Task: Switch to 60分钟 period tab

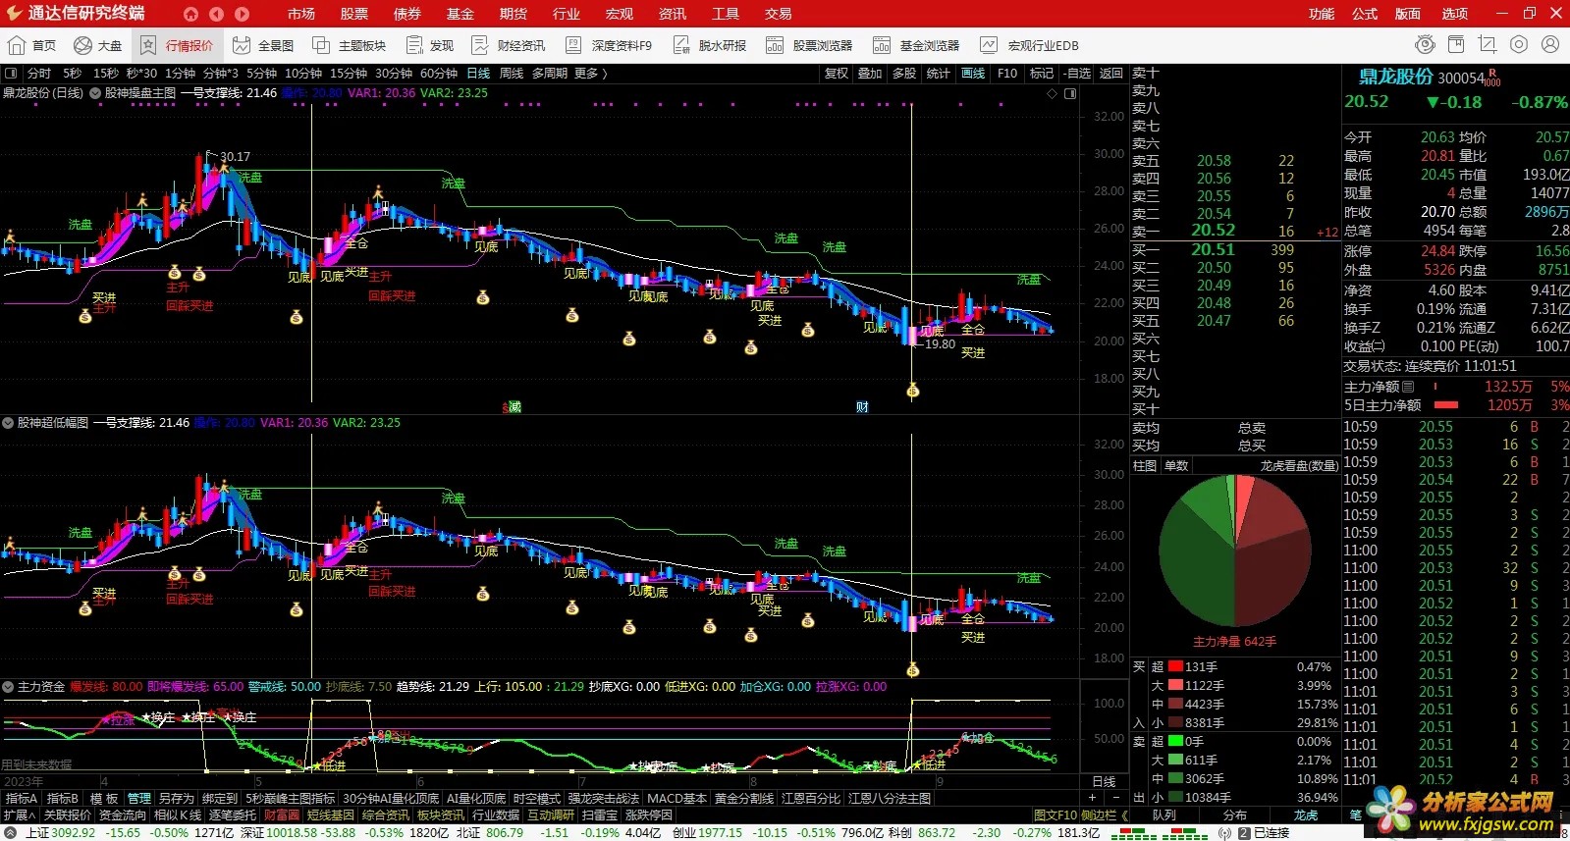Action: (x=439, y=74)
